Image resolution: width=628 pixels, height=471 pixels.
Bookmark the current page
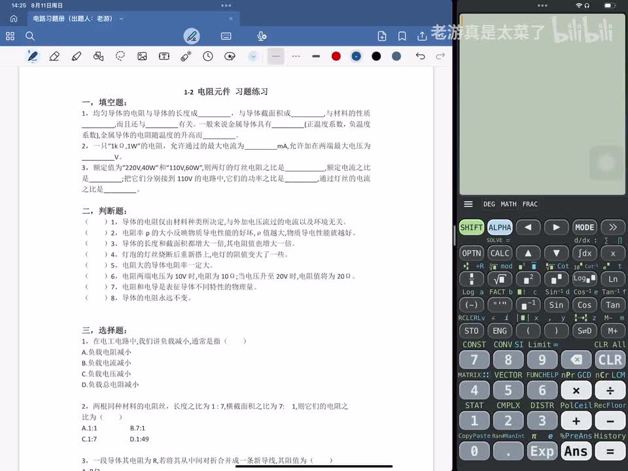click(402, 37)
